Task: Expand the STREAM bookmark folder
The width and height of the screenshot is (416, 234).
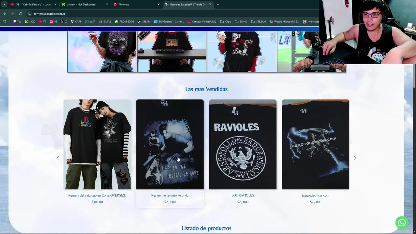Action: click(258, 22)
